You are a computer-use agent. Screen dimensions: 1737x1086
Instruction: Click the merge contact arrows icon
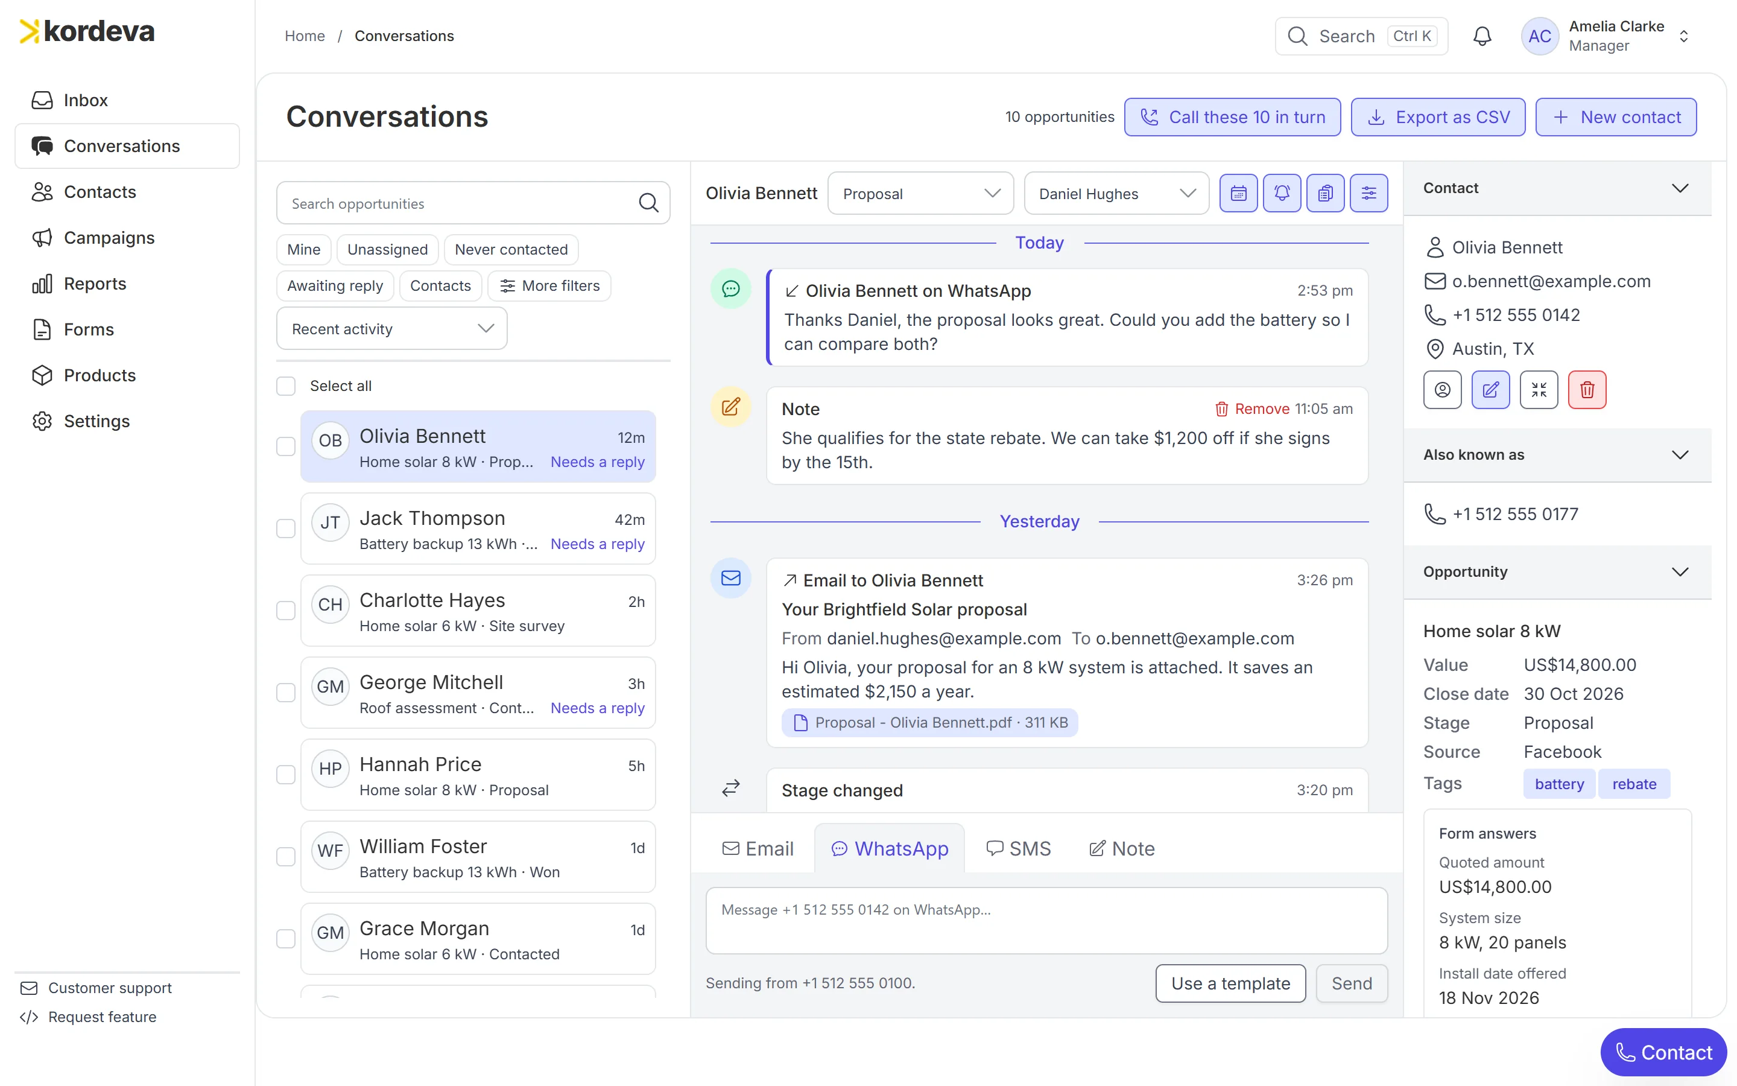coord(1539,390)
